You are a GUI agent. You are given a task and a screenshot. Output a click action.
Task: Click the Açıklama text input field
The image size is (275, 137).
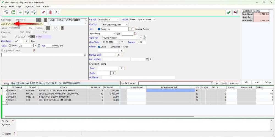click(x=139, y=77)
